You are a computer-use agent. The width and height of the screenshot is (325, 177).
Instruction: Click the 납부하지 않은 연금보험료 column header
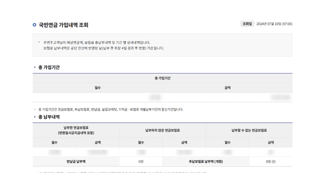point(162,130)
